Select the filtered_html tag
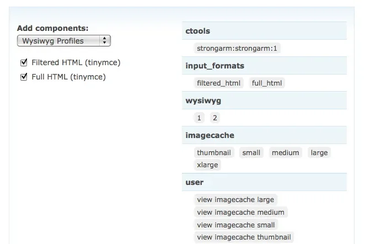Viewport: 370px width, 244px height. [x=218, y=83]
